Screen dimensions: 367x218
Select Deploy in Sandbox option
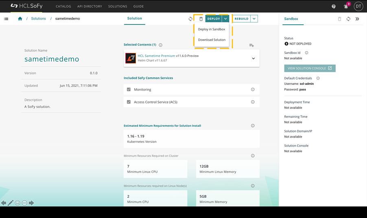(x=212, y=29)
